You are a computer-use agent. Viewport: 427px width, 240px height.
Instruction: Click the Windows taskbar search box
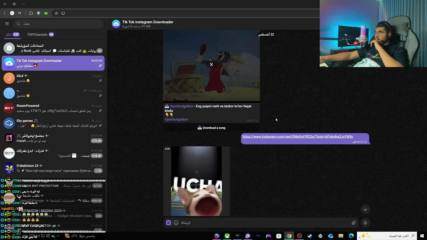[x=387, y=236]
